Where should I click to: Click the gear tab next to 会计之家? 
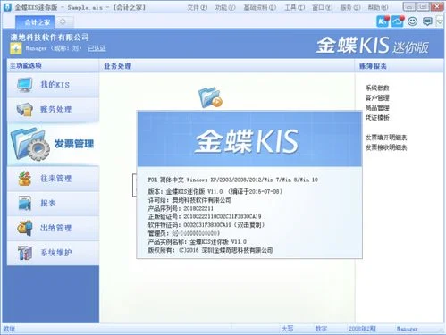coord(63,21)
